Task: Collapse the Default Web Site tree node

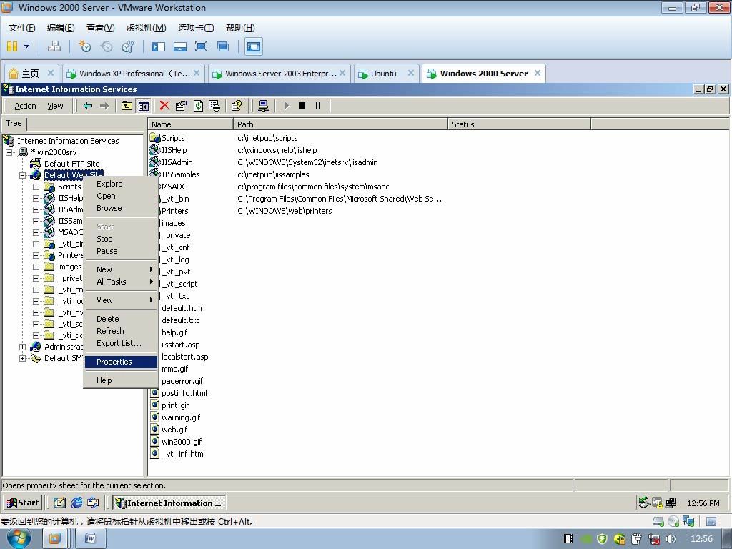Action: coord(22,175)
